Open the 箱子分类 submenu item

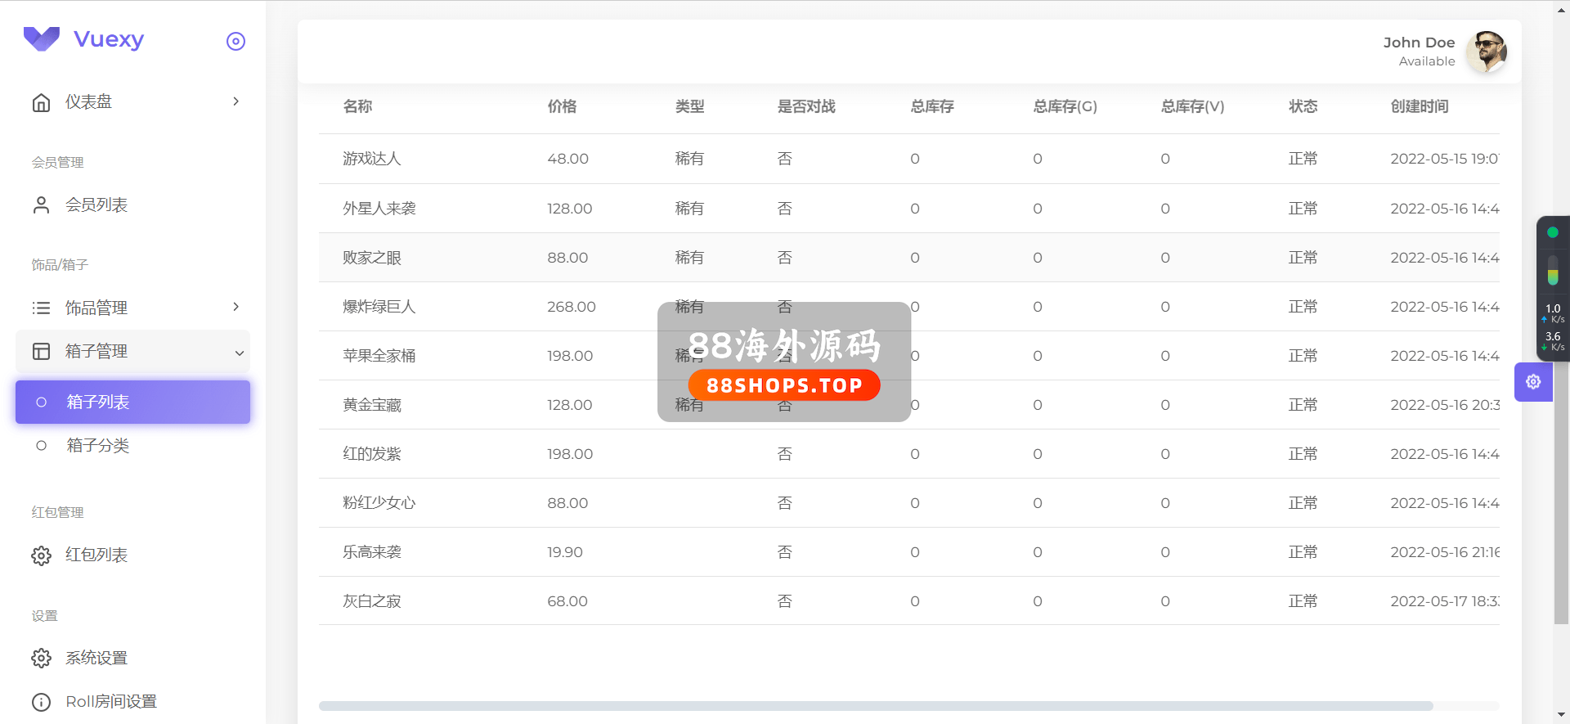[98, 446]
